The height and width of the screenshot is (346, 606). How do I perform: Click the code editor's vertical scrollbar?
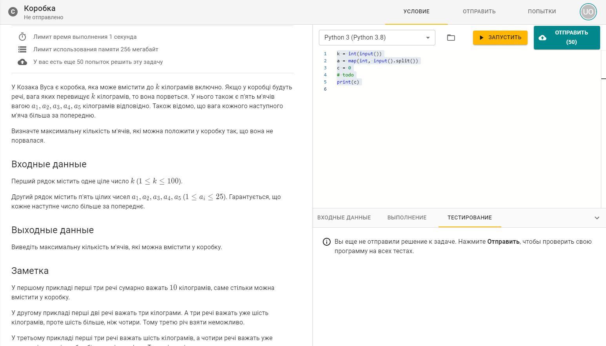pyautogui.click(x=603, y=129)
